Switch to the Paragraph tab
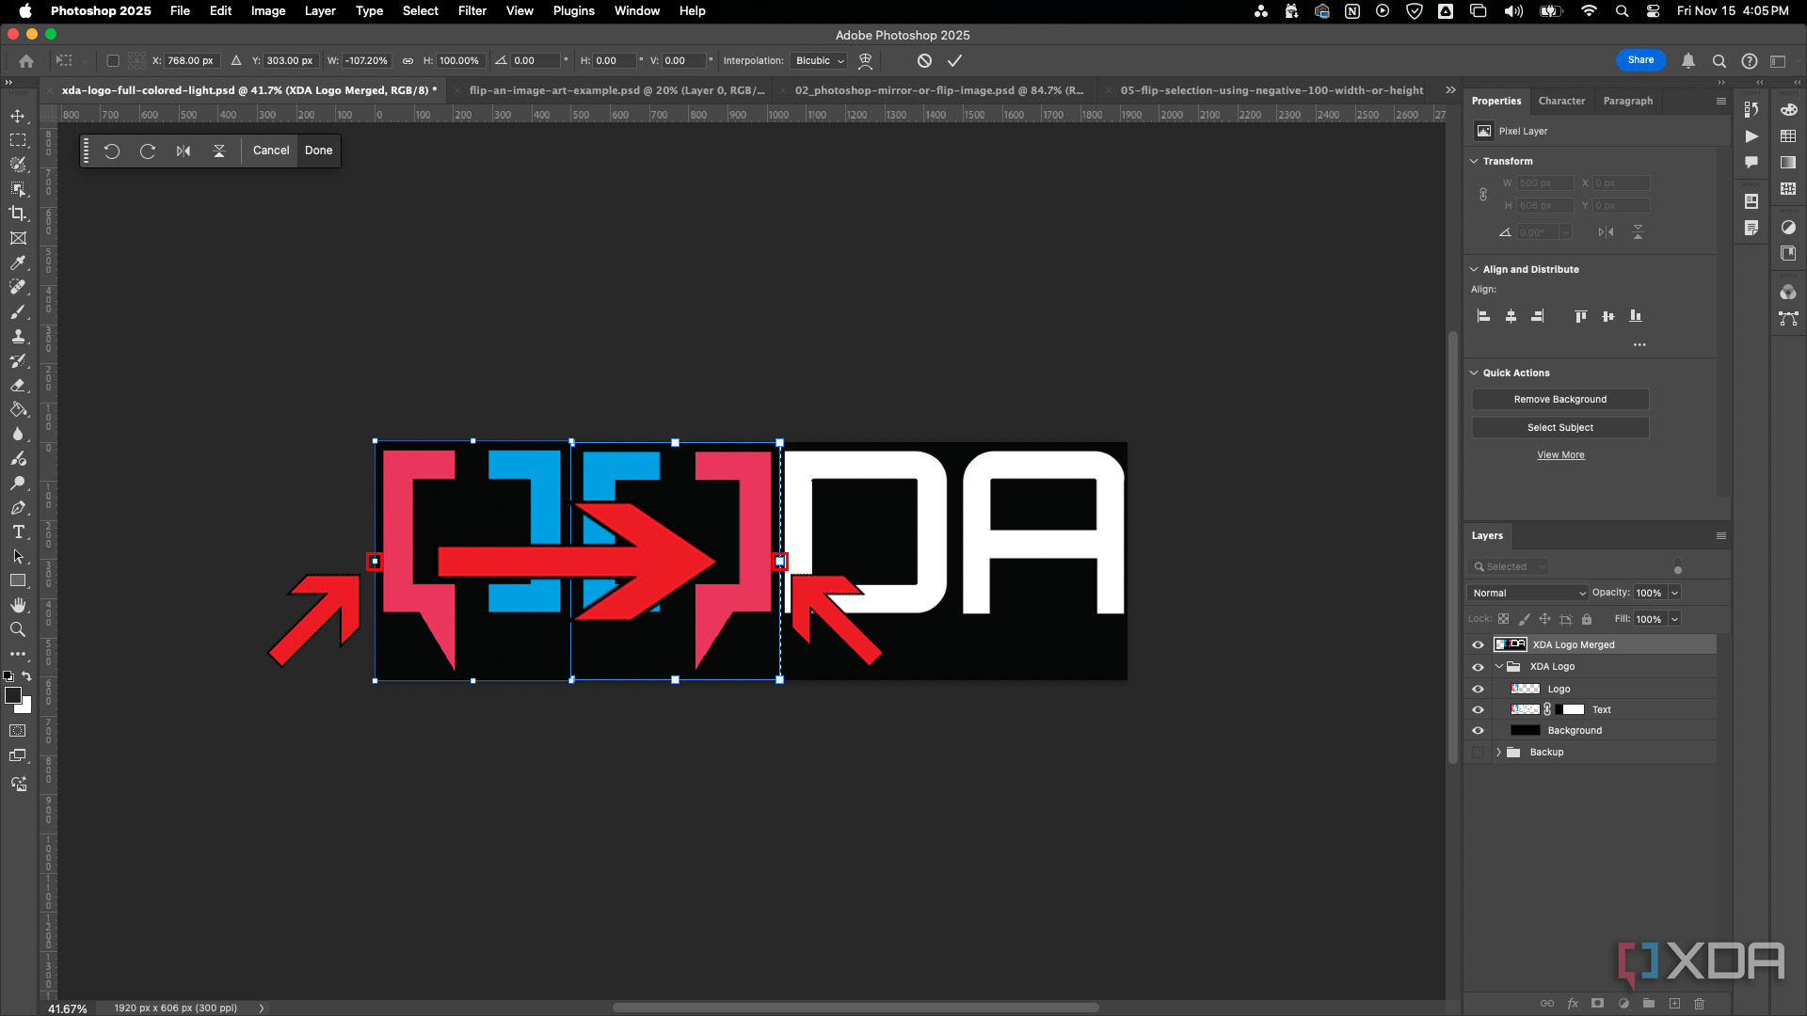 coord(1628,101)
